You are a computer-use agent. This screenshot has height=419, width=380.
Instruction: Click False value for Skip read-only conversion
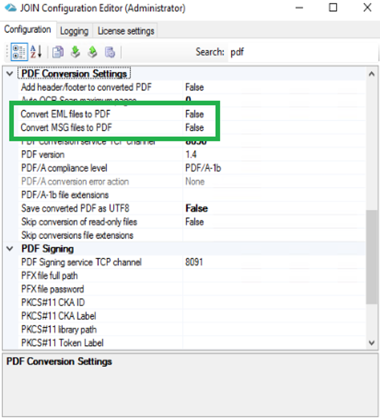195,222
